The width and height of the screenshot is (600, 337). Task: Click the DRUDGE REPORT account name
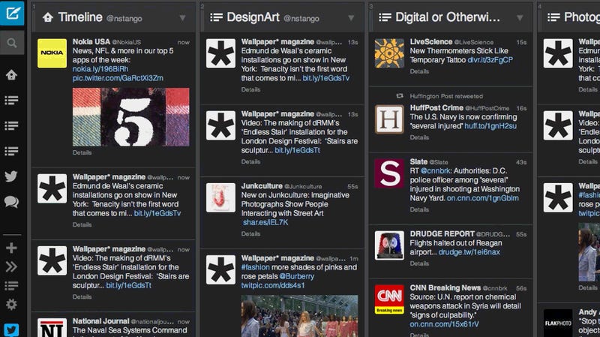click(x=442, y=233)
